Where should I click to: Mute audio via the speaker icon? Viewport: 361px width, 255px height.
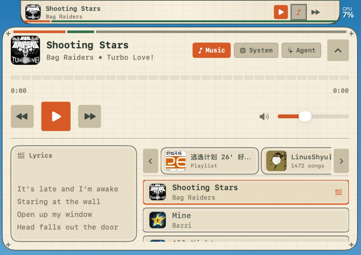coord(264,117)
